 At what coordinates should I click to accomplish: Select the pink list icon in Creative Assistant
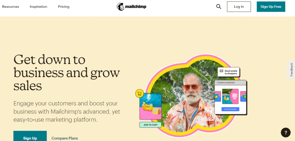point(234,96)
